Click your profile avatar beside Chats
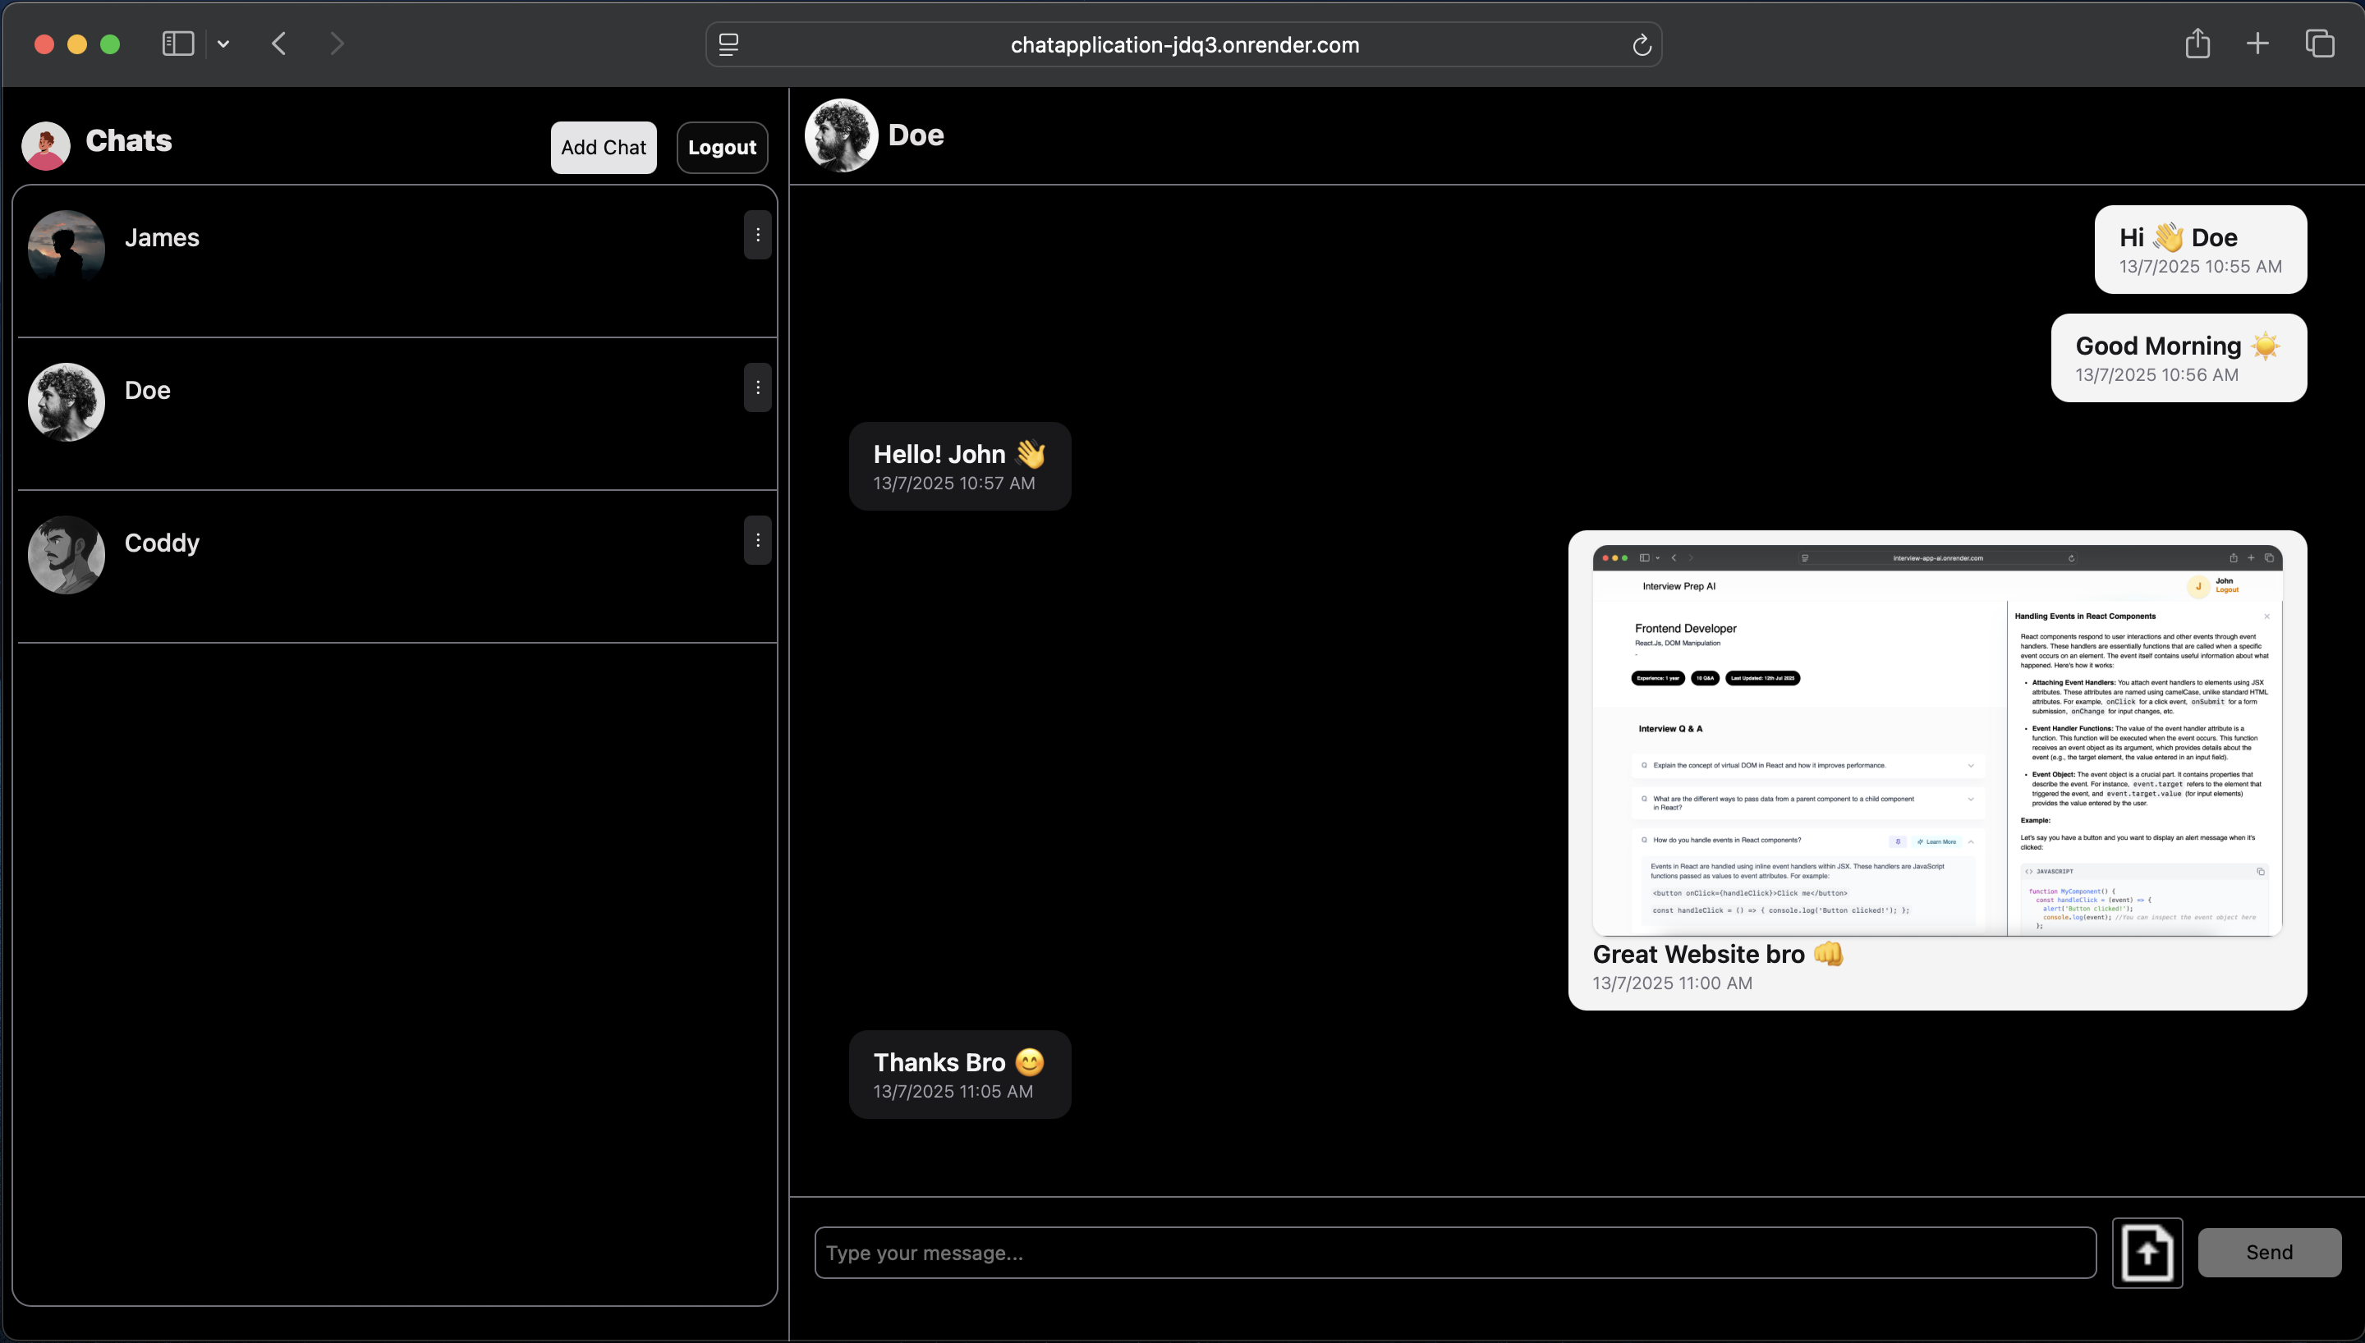Screen dimensions: 2365x1343 [x=46, y=146]
